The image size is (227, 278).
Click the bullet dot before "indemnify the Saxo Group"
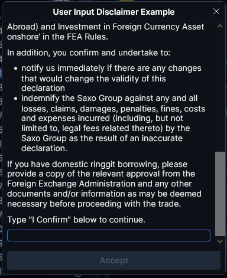16,99
